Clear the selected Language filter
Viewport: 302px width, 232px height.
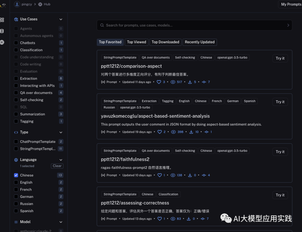click(57, 166)
